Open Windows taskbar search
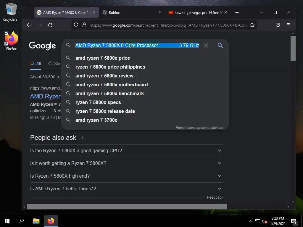 pyautogui.click(x=21, y=221)
